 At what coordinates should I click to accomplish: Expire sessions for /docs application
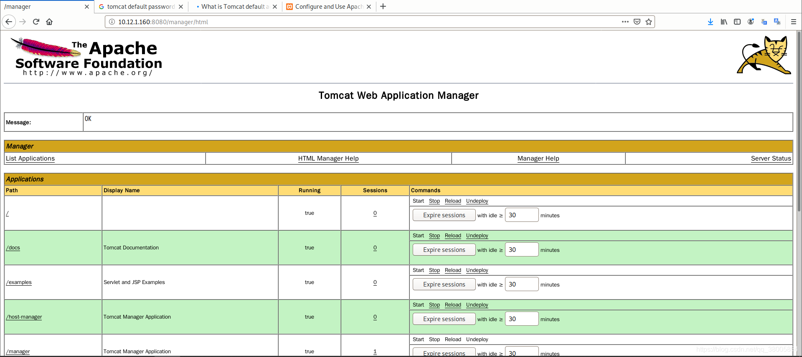[444, 250]
